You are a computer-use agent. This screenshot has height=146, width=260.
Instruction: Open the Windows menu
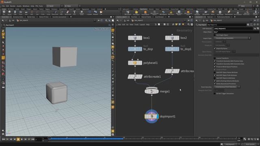[x=26, y=6]
